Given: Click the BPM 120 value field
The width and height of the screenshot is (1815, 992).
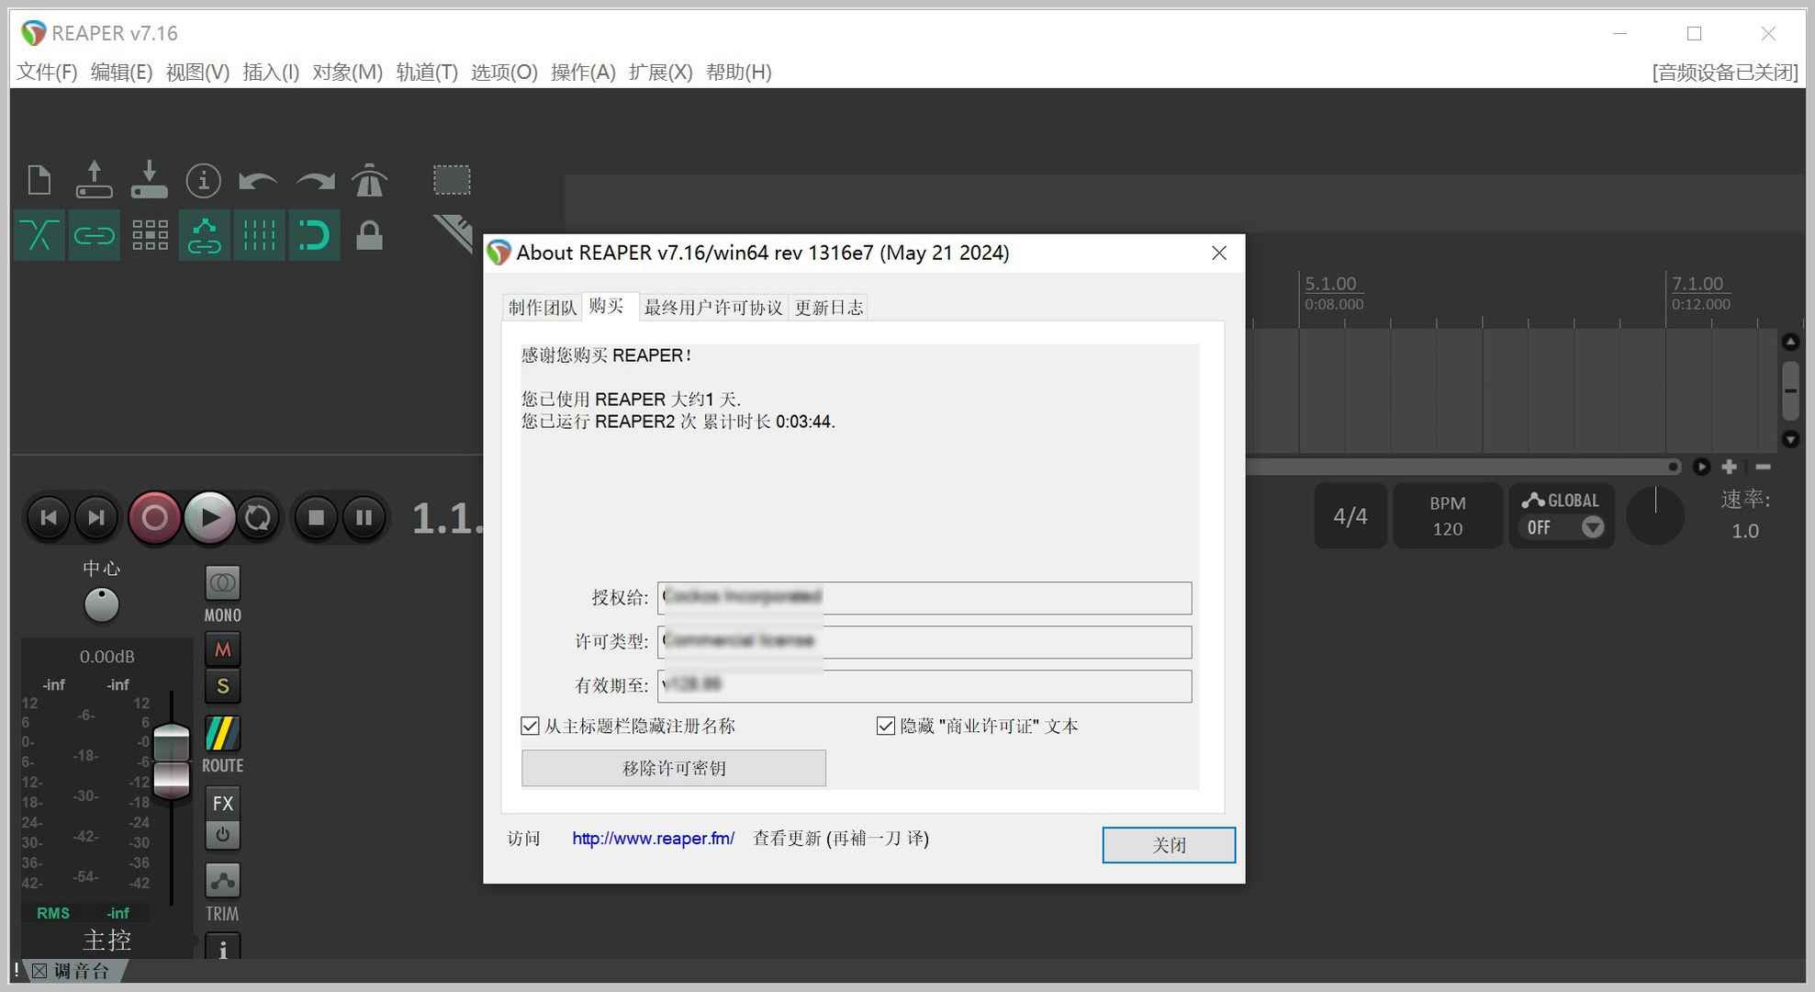Looking at the screenshot, I should (1448, 515).
